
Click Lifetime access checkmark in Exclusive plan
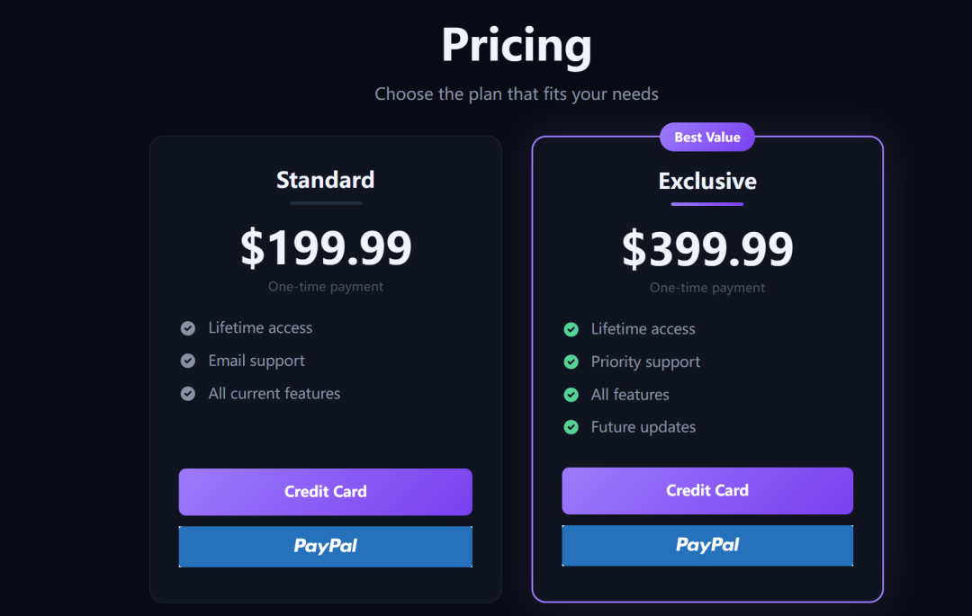(571, 329)
